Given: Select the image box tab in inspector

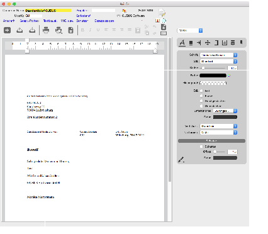Looking at the screenshot, I should click(x=225, y=43).
